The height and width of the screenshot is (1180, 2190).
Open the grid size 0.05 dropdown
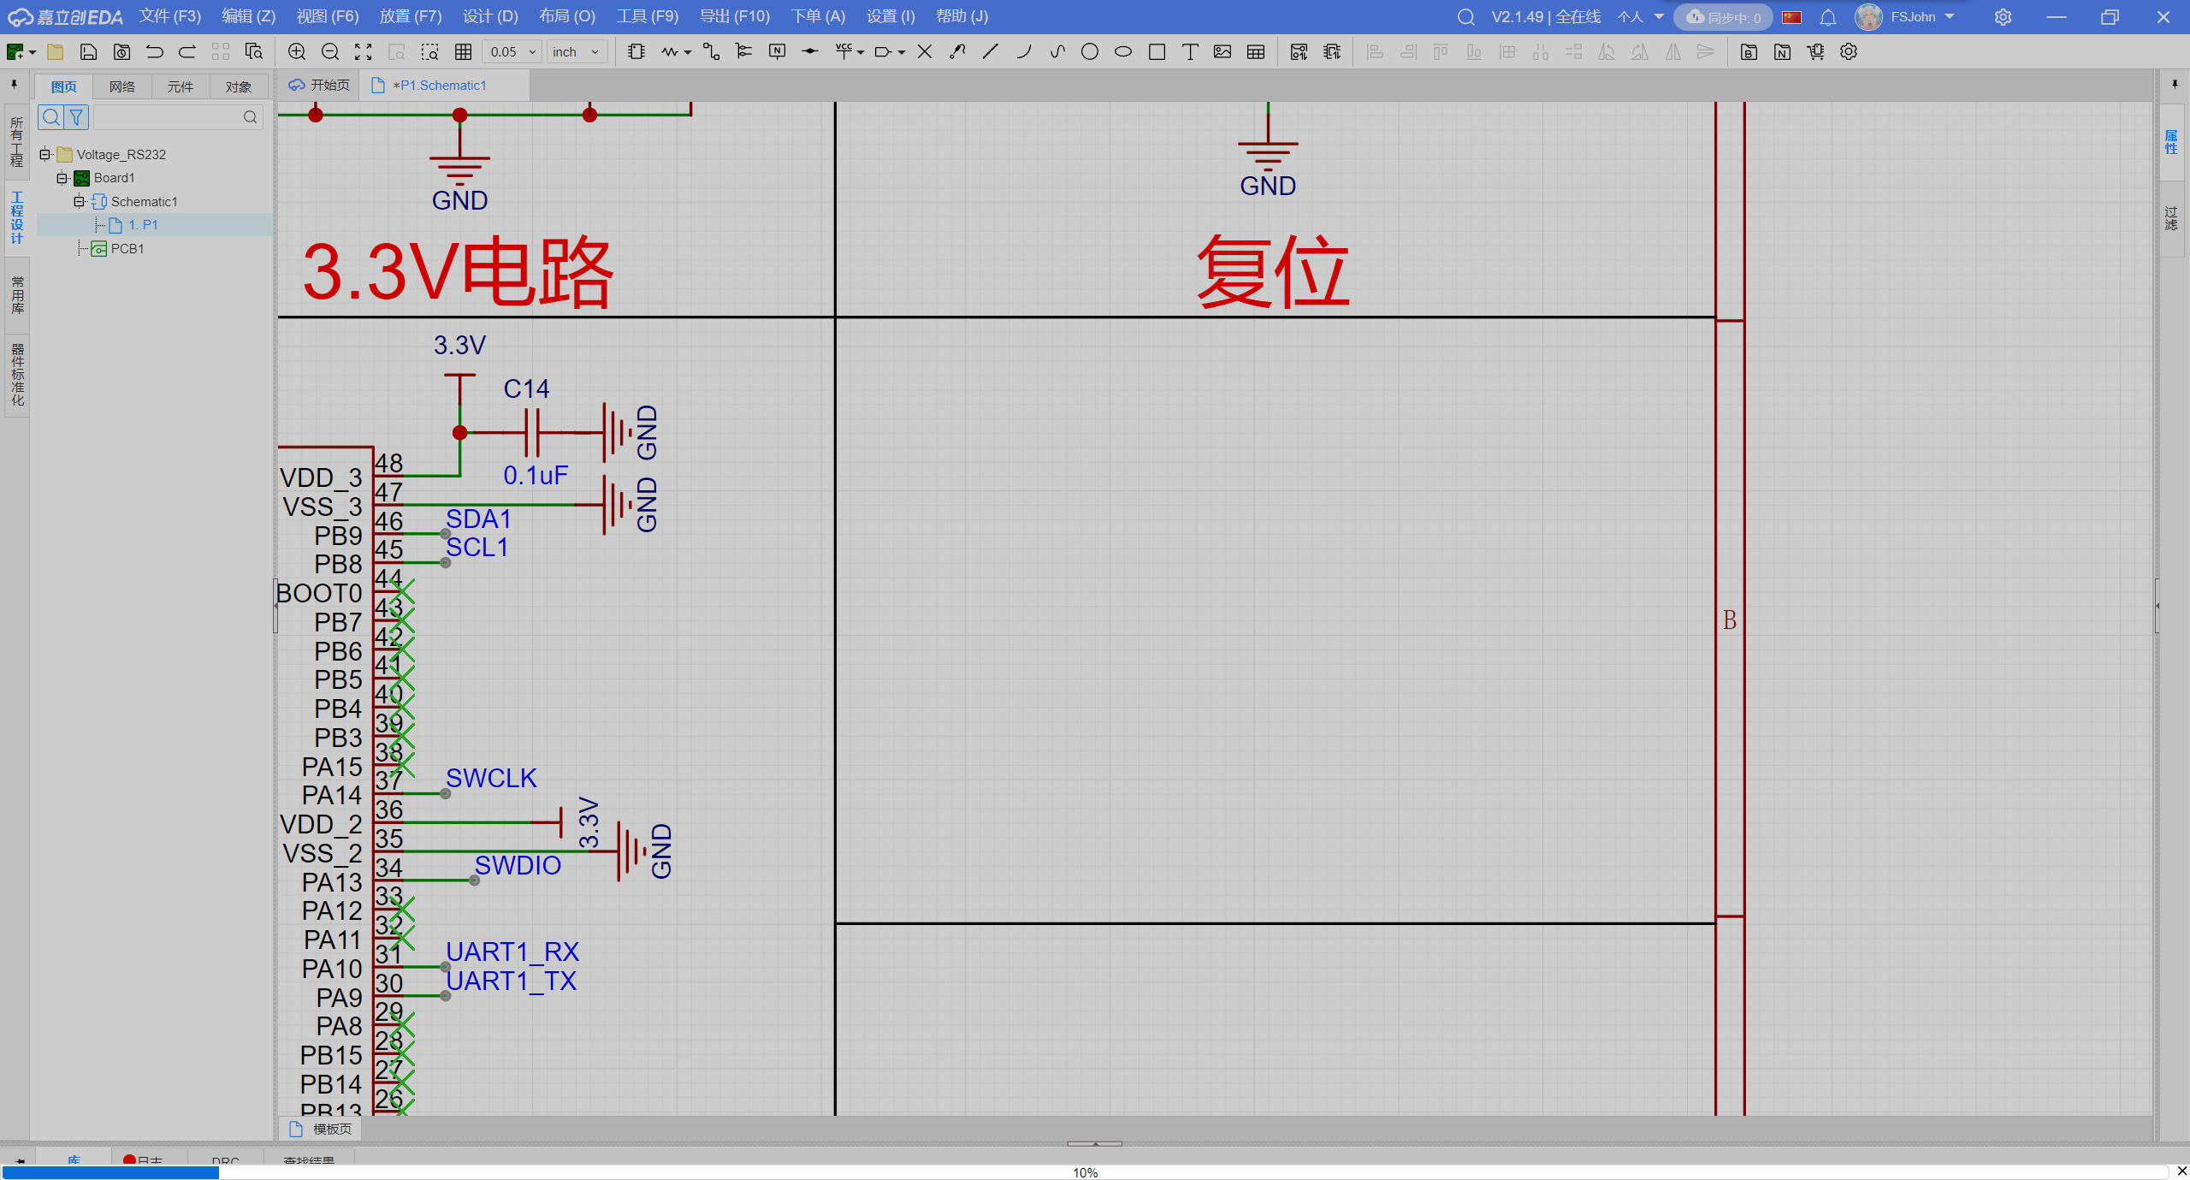pos(512,52)
